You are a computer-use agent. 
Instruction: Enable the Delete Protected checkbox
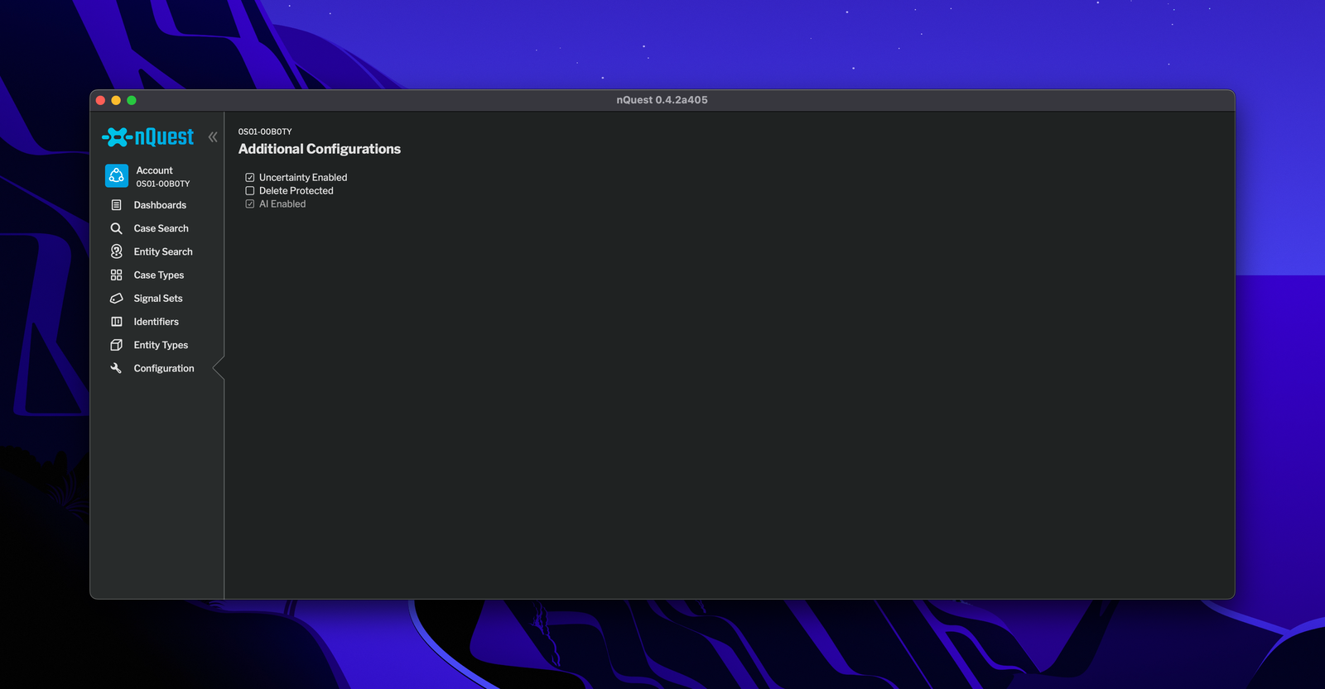[x=250, y=191]
